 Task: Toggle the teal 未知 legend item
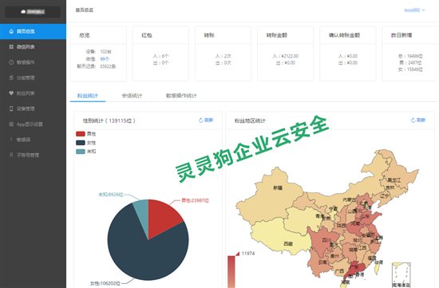pos(86,151)
